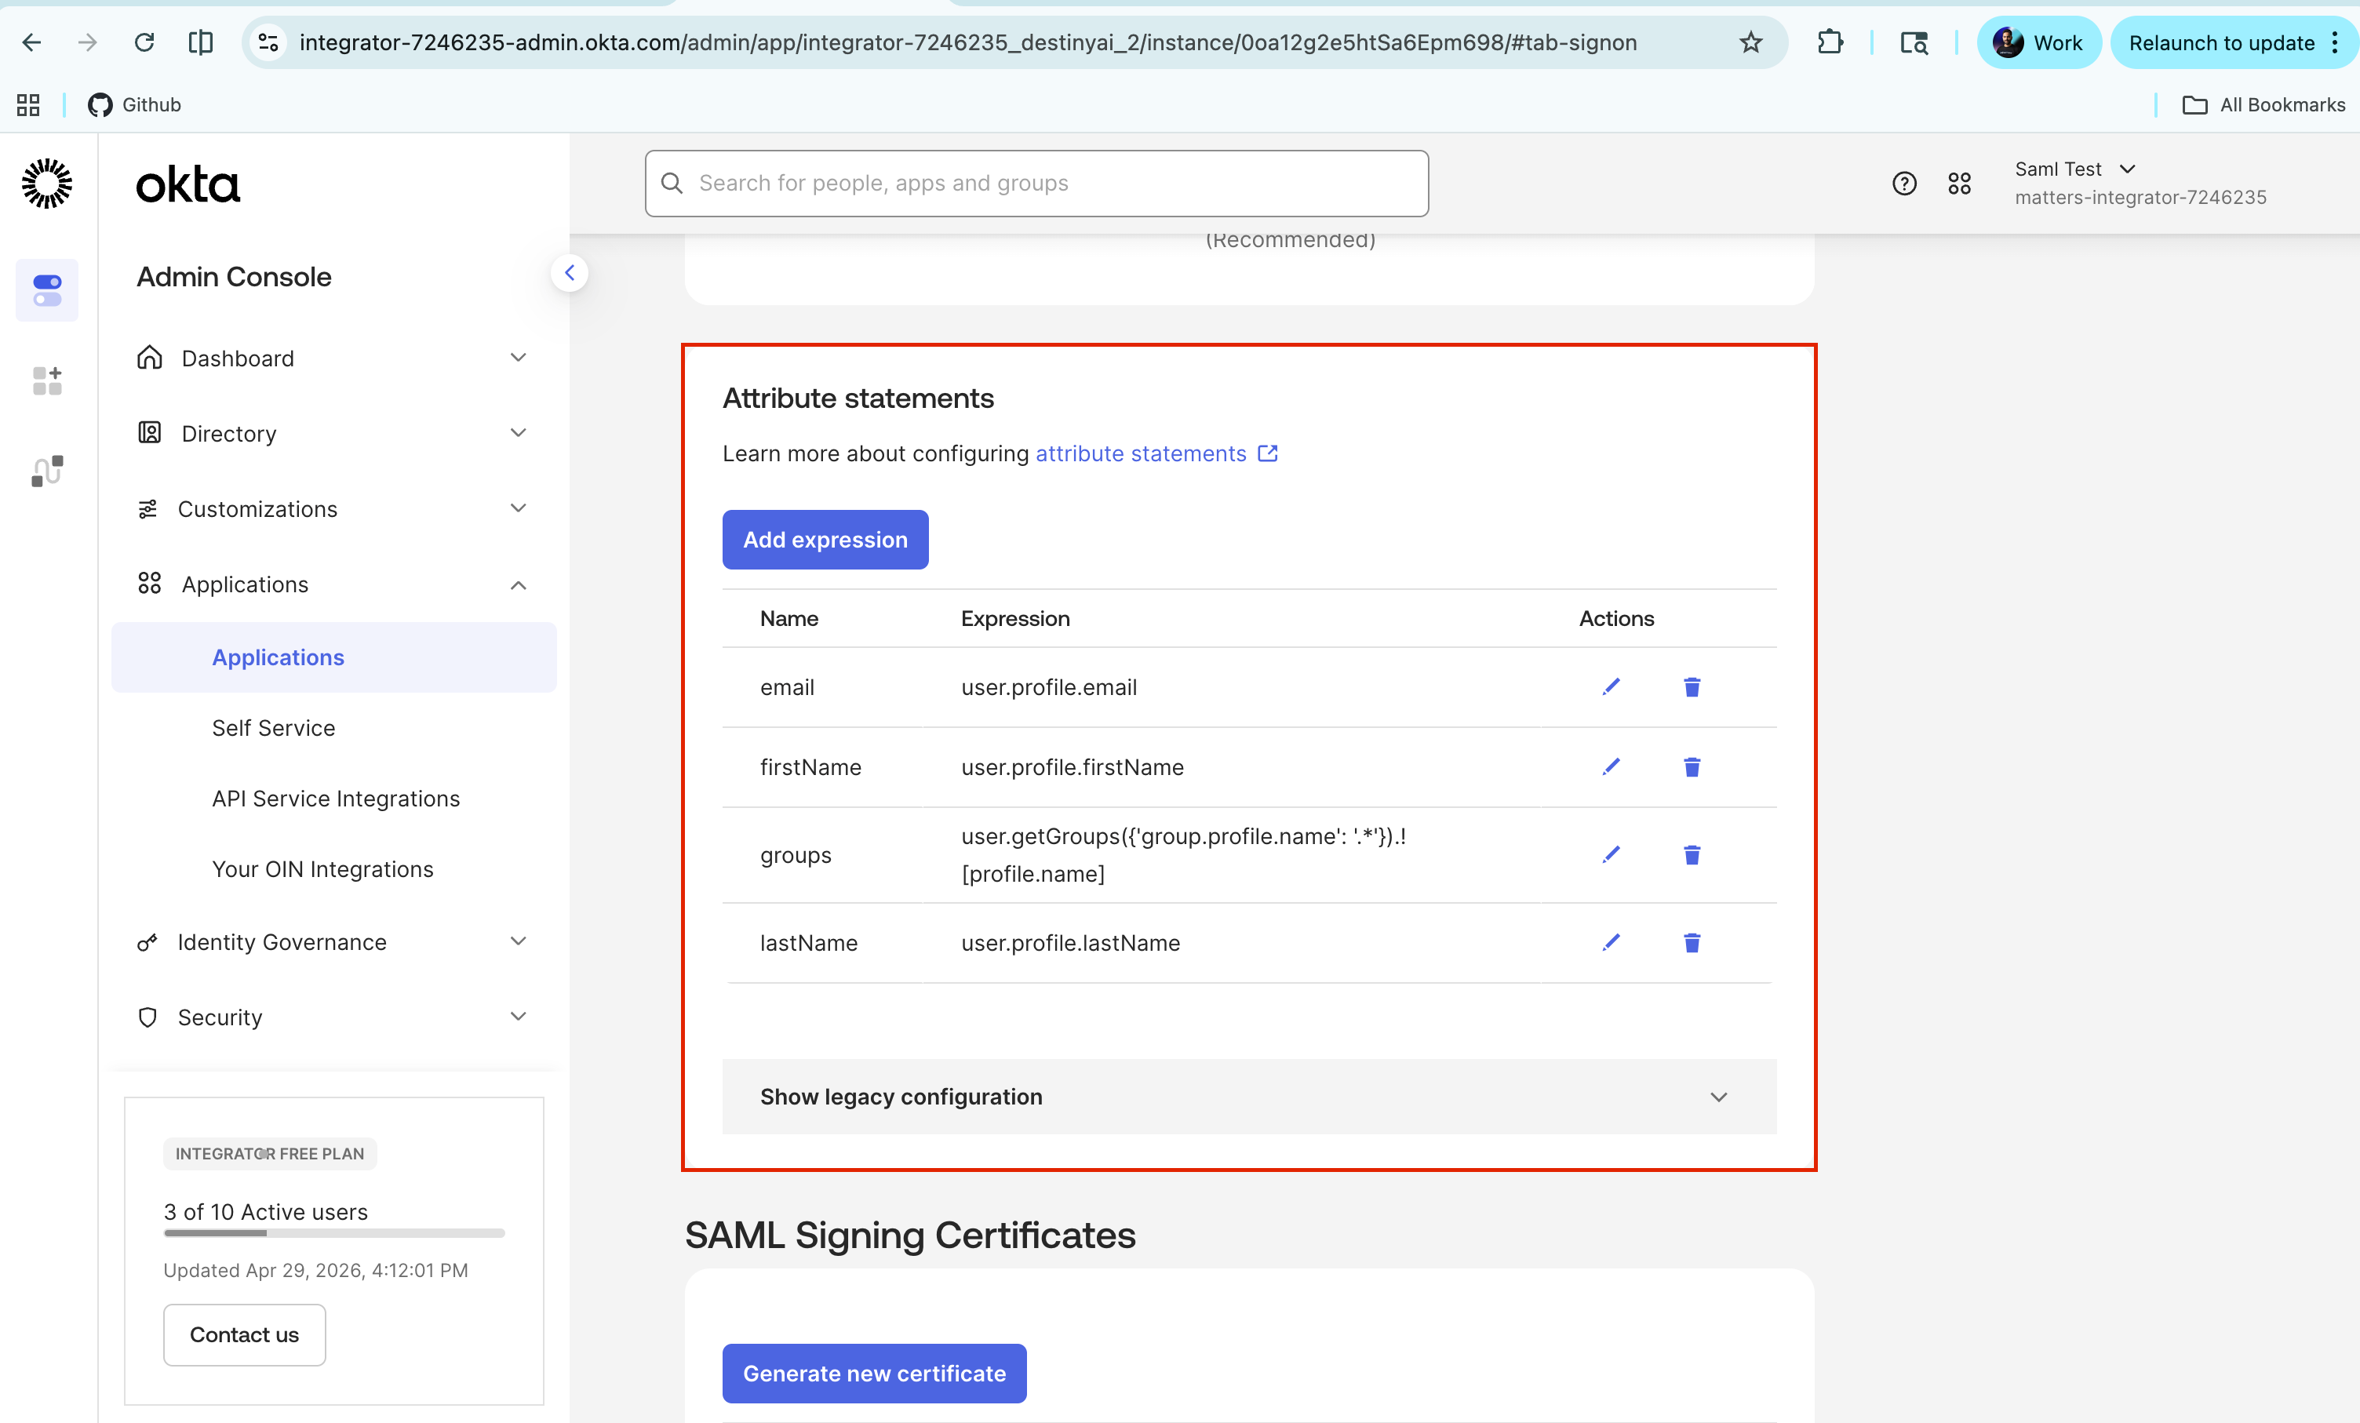The height and width of the screenshot is (1423, 2360).
Task: Open the Directory menu item
Action: (x=229, y=433)
